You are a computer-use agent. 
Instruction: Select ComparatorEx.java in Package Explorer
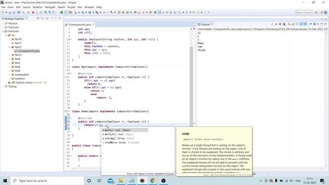click(x=29, y=51)
